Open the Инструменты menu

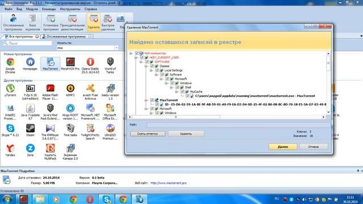pos(70,9)
